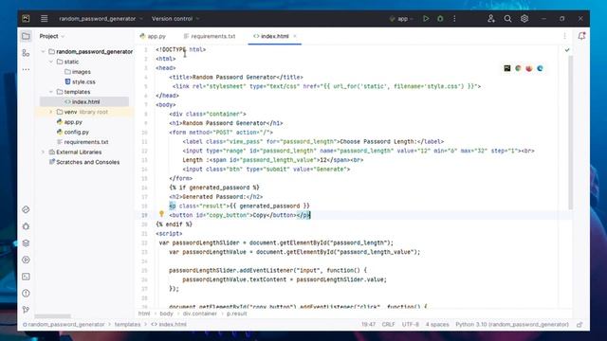Screen dimensions: 607x341
Task: Collapse the random_password_generator root folder
Action: tap(43, 51)
